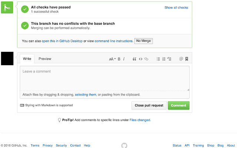
Task: Click the No Merge button
Action: click(143, 41)
